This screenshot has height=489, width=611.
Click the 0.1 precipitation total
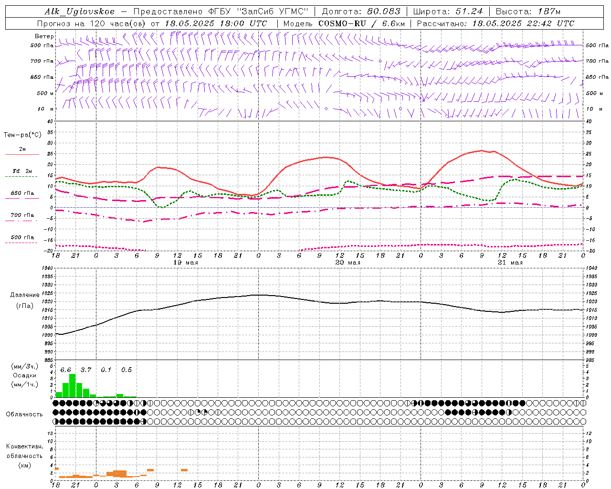tap(106, 370)
